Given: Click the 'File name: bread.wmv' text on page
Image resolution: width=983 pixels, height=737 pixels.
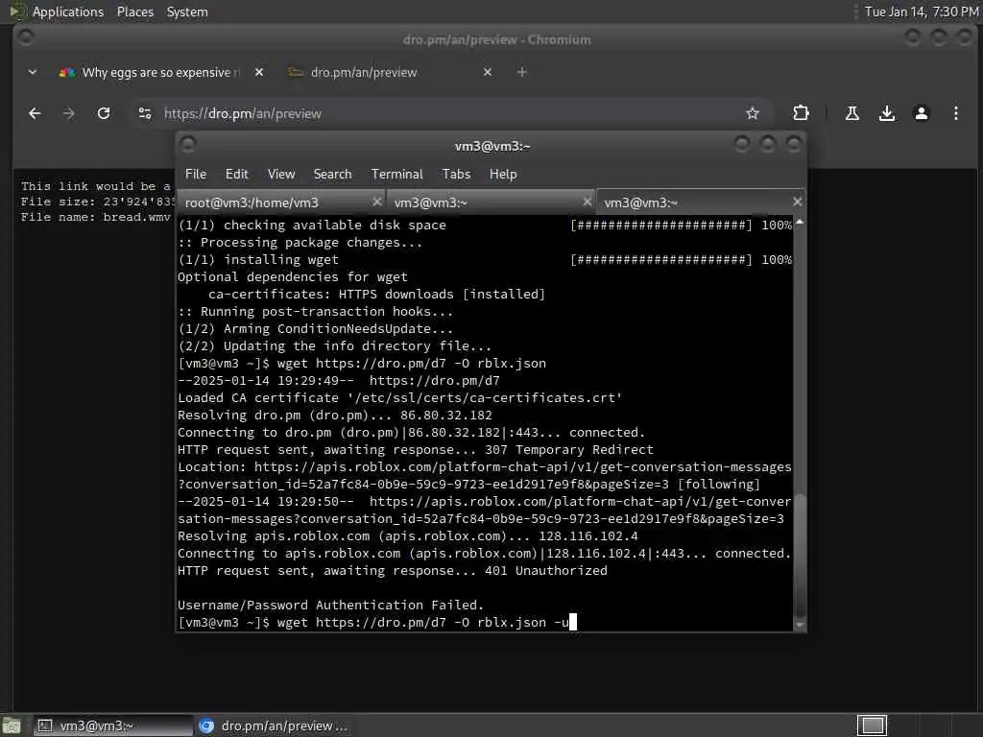Looking at the screenshot, I should click(95, 217).
